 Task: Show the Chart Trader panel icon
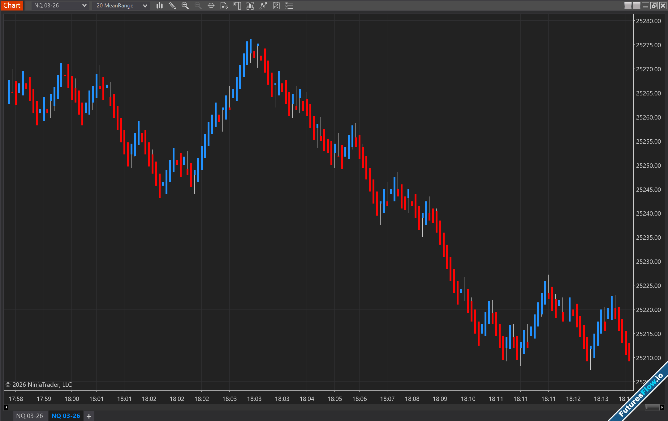point(237,6)
